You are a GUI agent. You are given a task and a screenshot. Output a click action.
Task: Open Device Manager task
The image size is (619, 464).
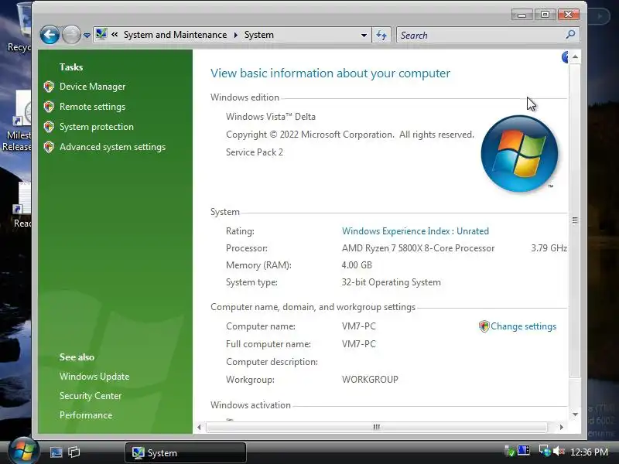tap(92, 87)
